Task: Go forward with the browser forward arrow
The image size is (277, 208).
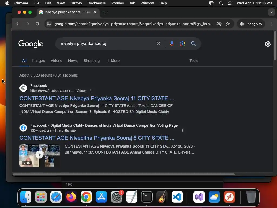Action: coord(27,24)
